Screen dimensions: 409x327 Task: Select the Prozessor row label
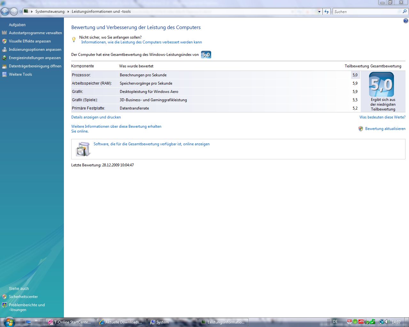(x=81, y=75)
